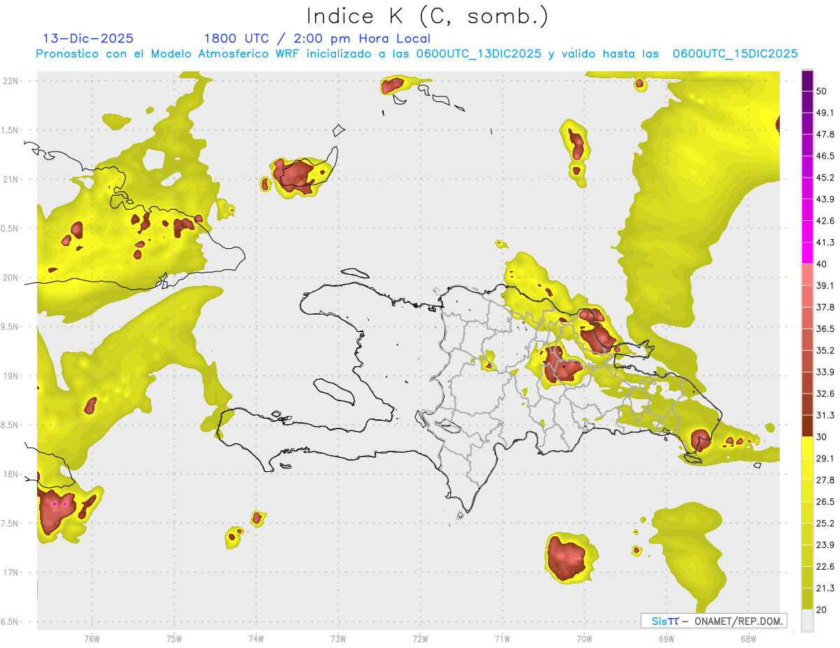Select the date label "13-Dic-2025"
Screen dimensions: 840x648
pos(88,38)
